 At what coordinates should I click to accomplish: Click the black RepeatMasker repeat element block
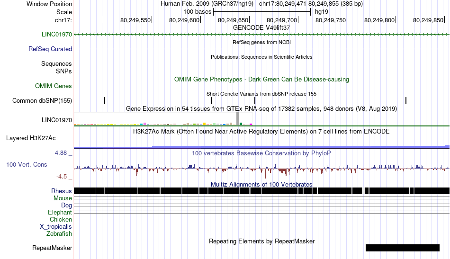point(402,248)
